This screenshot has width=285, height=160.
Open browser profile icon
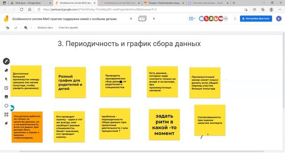[x=271, y=10]
